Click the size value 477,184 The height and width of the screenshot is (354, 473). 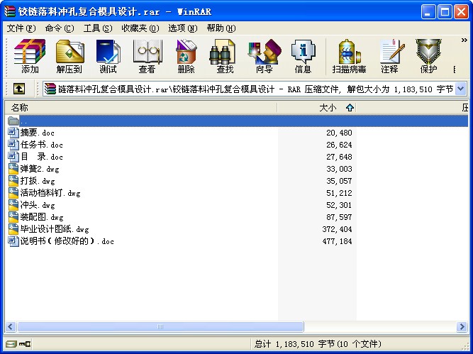[337, 241]
